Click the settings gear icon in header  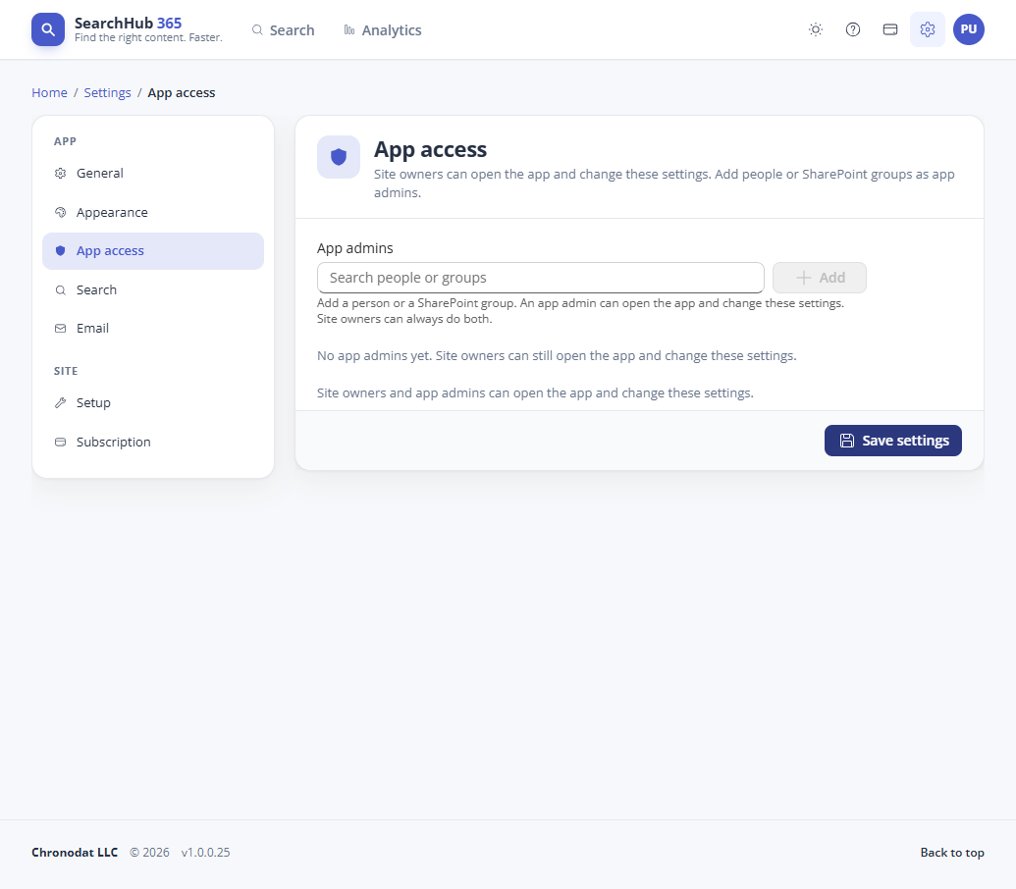pos(928,29)
